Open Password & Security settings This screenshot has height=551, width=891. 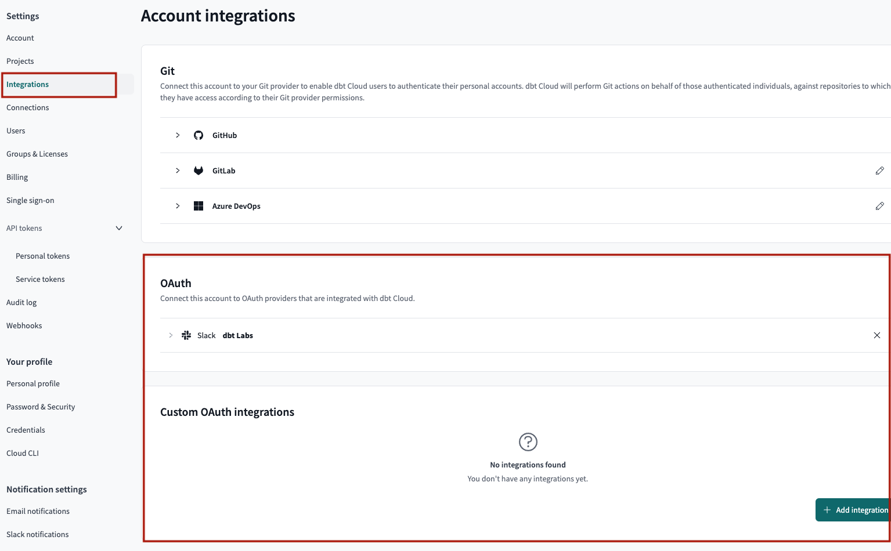pos(40,406)
